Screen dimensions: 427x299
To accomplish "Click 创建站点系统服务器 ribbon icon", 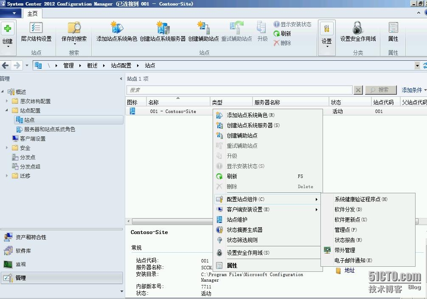I will tap(163, 27).
